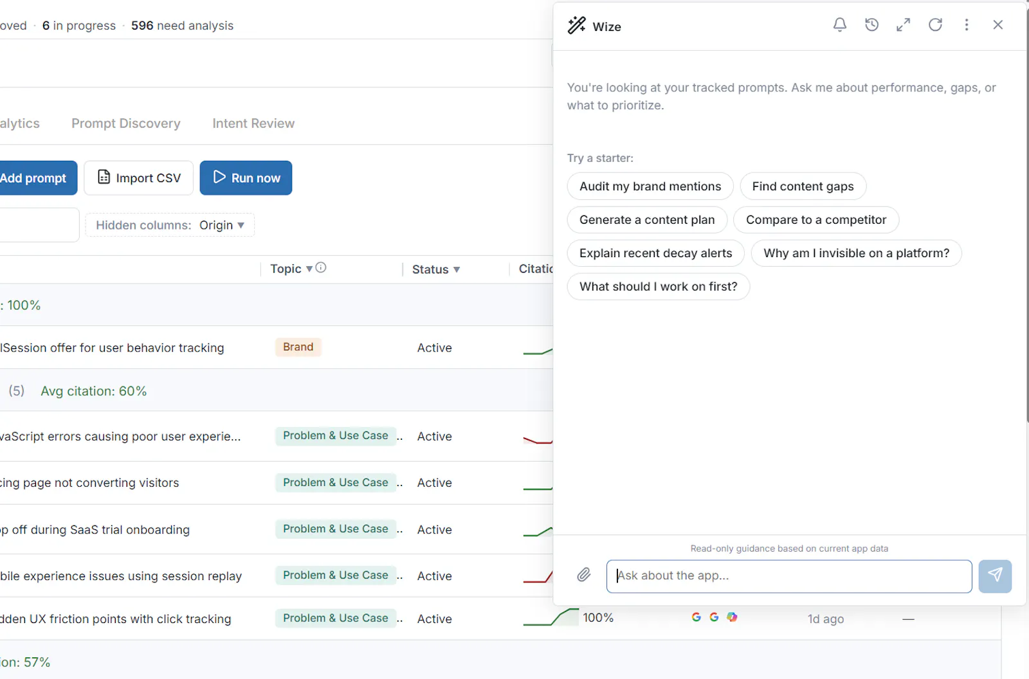
Task: Click the '1d ago' timestamp in last row
Action: [x=826, y=619]
